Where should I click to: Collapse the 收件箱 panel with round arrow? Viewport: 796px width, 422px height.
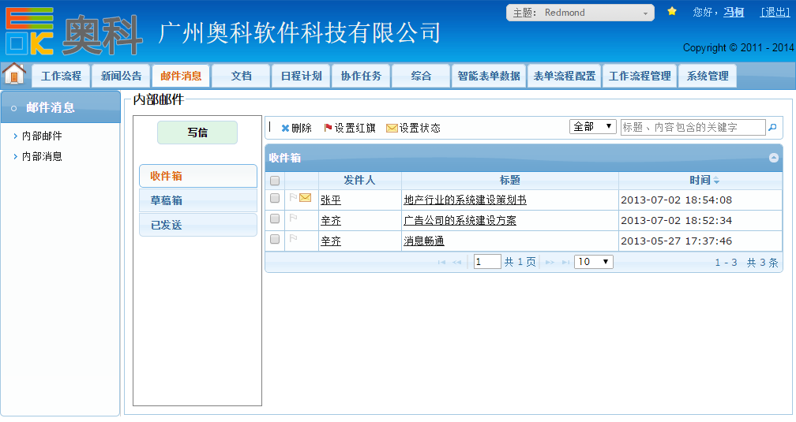774,158
